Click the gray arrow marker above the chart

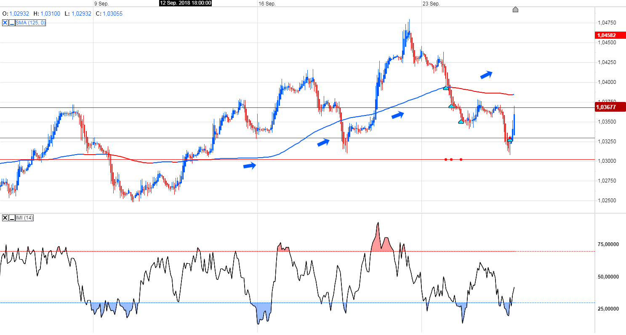click(x=515, y=9)
